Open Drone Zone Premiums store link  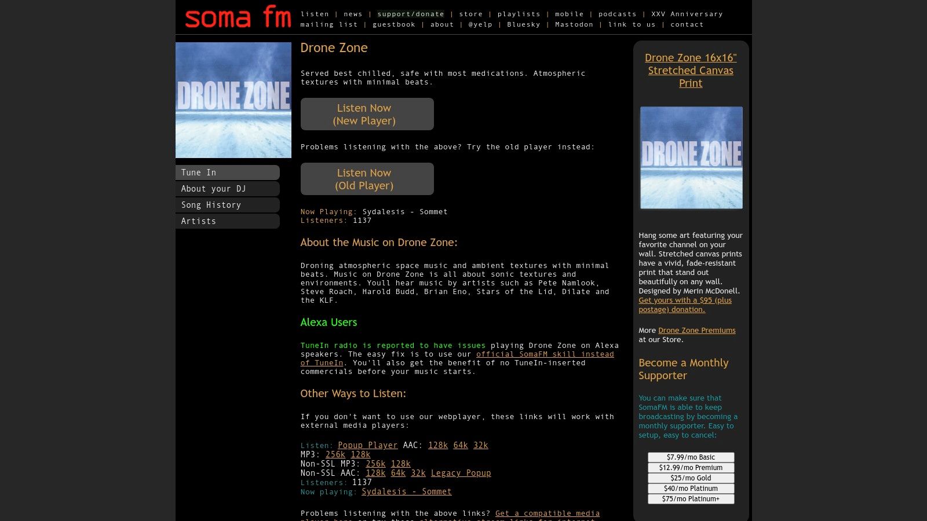tap(696, 331)
